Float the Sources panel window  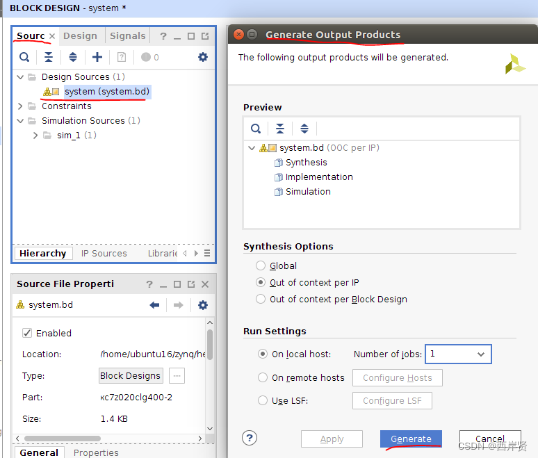point(205,36)
